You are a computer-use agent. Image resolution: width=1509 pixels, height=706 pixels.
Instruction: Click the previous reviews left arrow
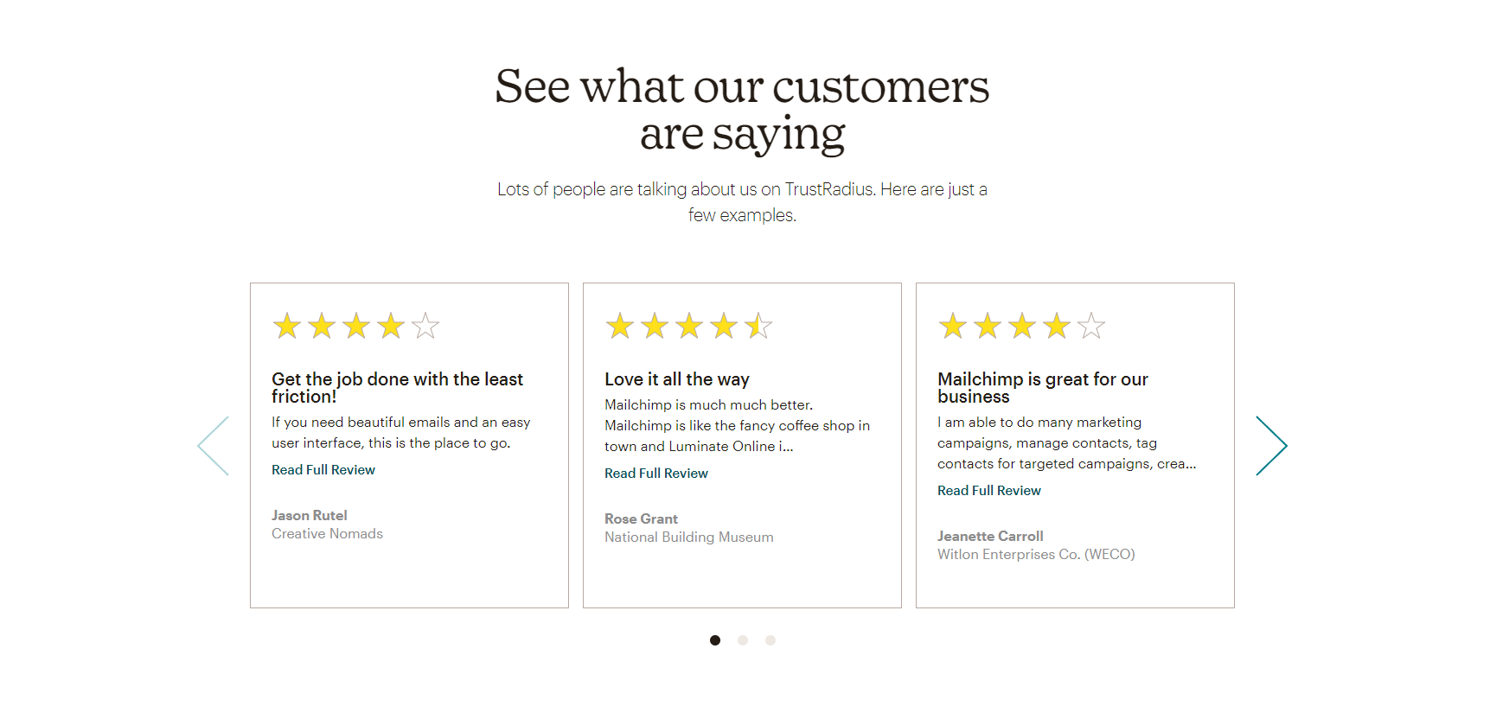point(214,446)
